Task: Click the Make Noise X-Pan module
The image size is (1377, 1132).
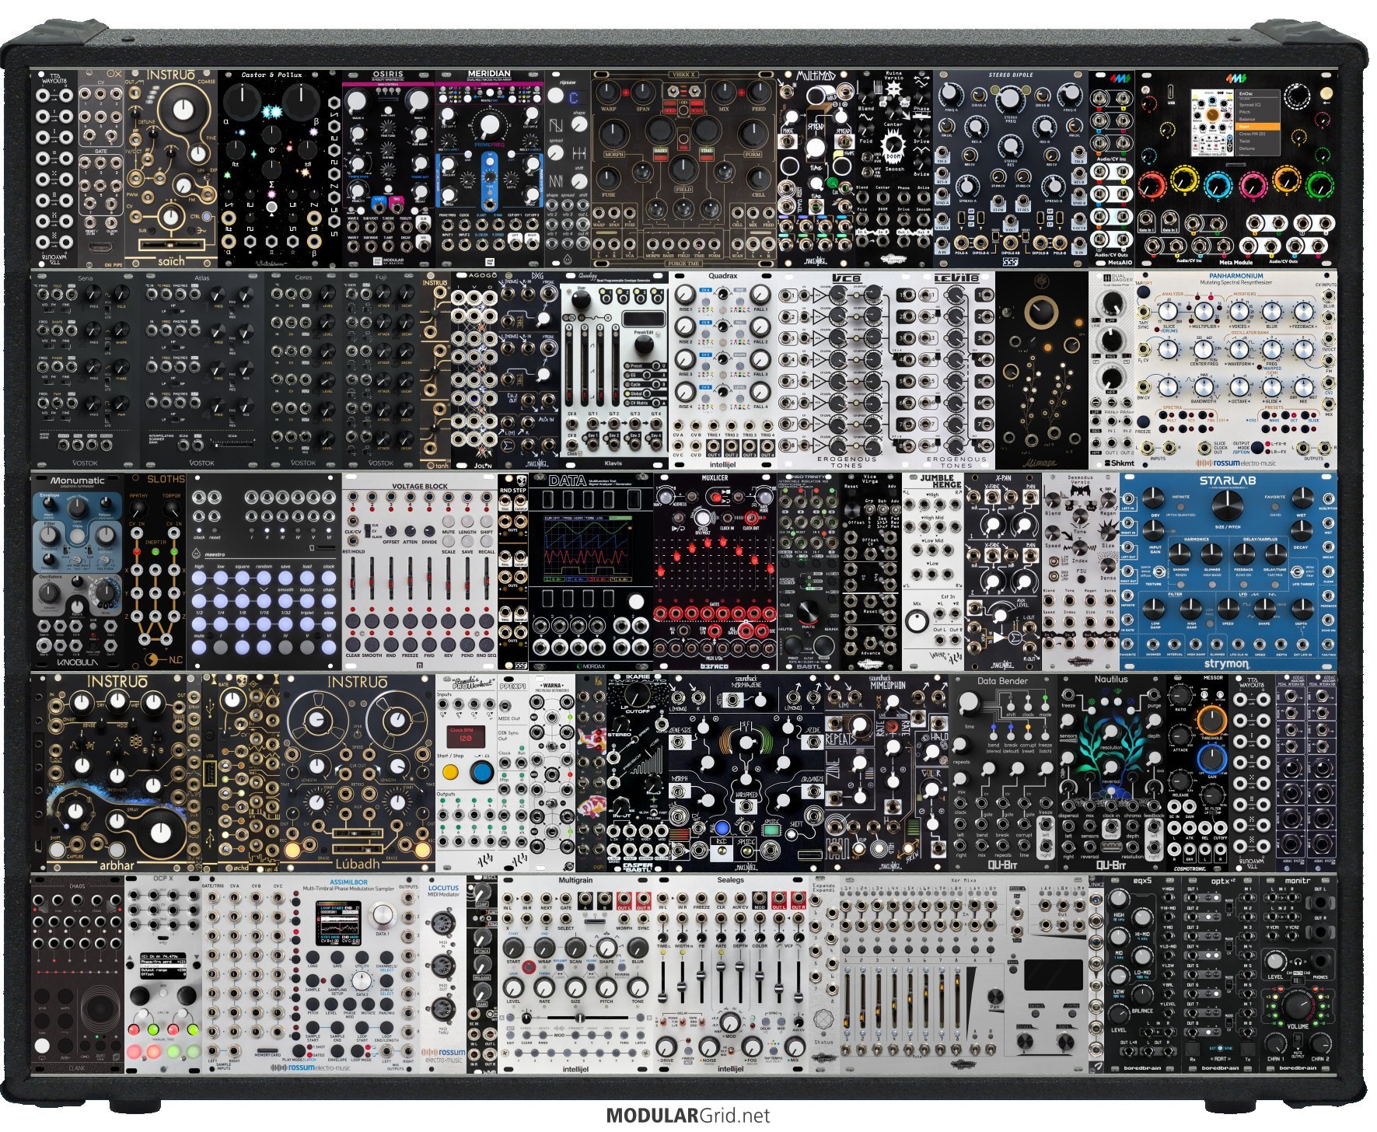Action: click(1003, 571)
